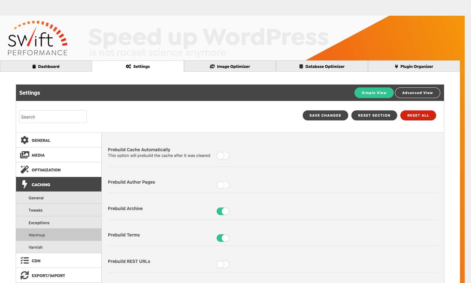Click the General gear icon in sidebar
Image resolution: width=471 pixels, height=283 pixels.
tap(24, 140)
